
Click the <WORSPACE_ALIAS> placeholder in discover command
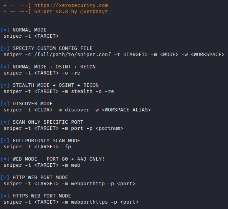tap(126, 110)
